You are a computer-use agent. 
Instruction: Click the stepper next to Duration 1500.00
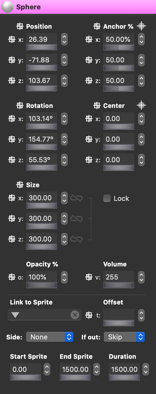point(146,369)
